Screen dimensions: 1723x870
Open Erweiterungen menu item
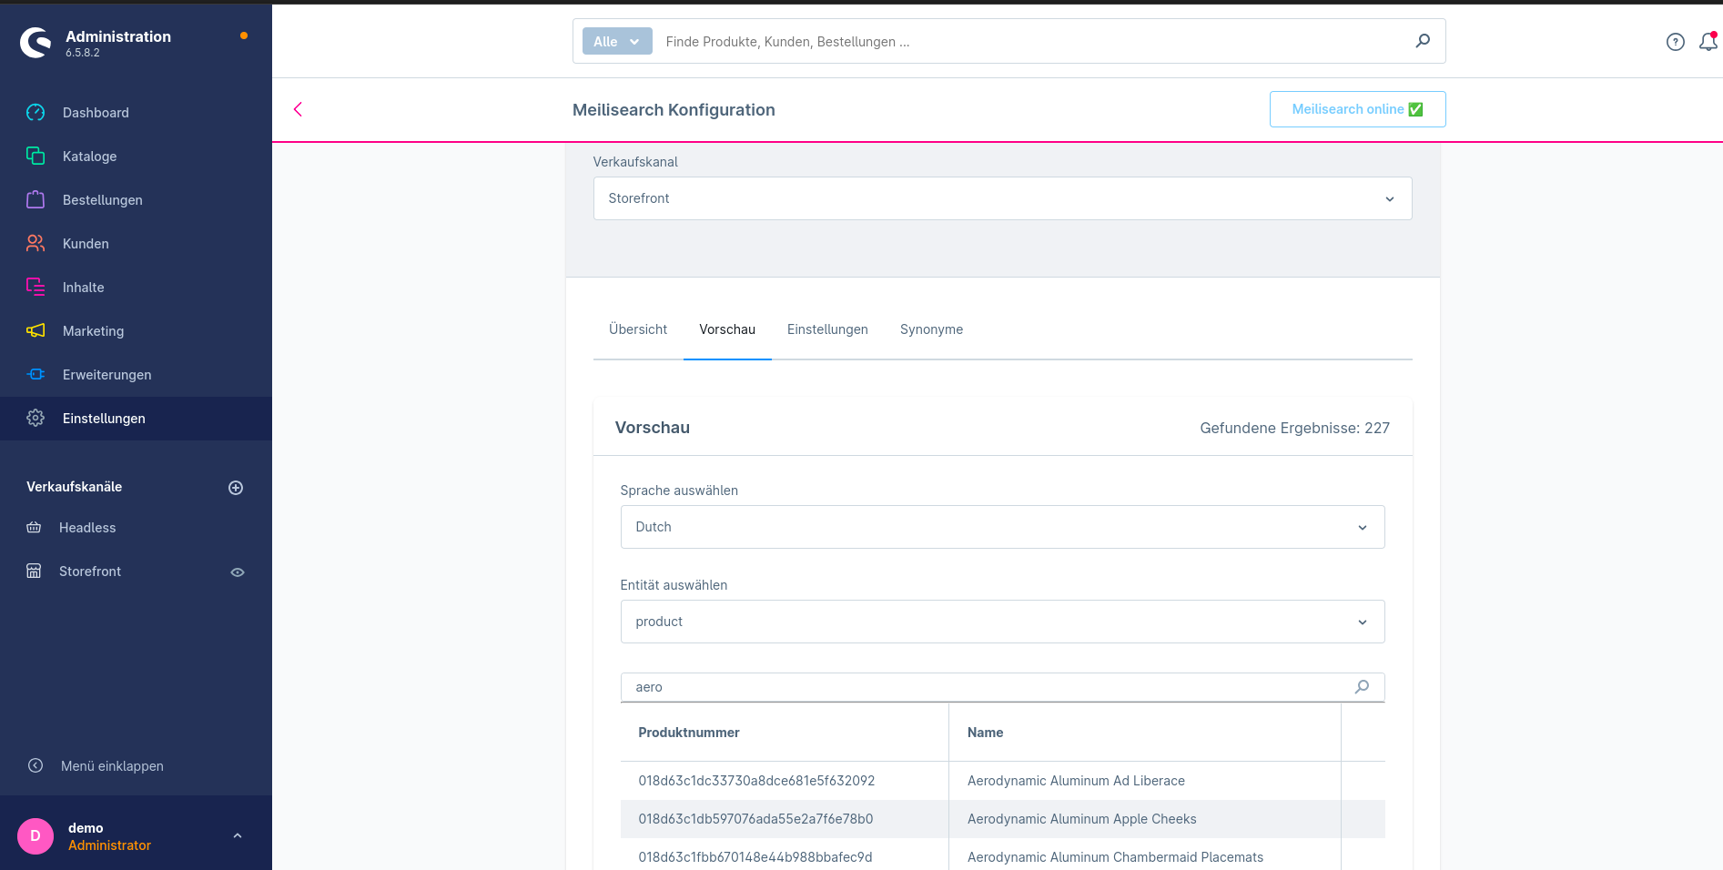click(137, 375)
